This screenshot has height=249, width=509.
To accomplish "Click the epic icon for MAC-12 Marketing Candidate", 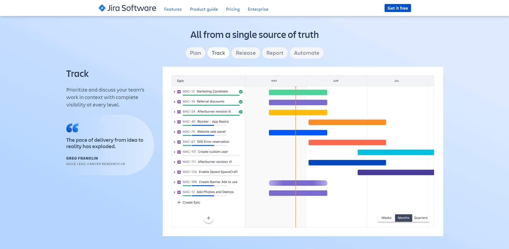I will click(x=179, y=92).
